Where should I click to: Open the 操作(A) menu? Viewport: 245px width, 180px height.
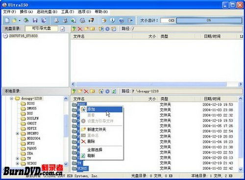coord(26,12)
